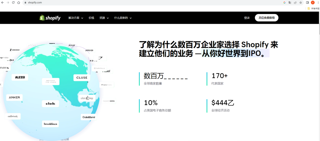Click the 全球商家数量 label
Image resolution: width=320 pixels, height=141 pixels.
click(153, 83)
